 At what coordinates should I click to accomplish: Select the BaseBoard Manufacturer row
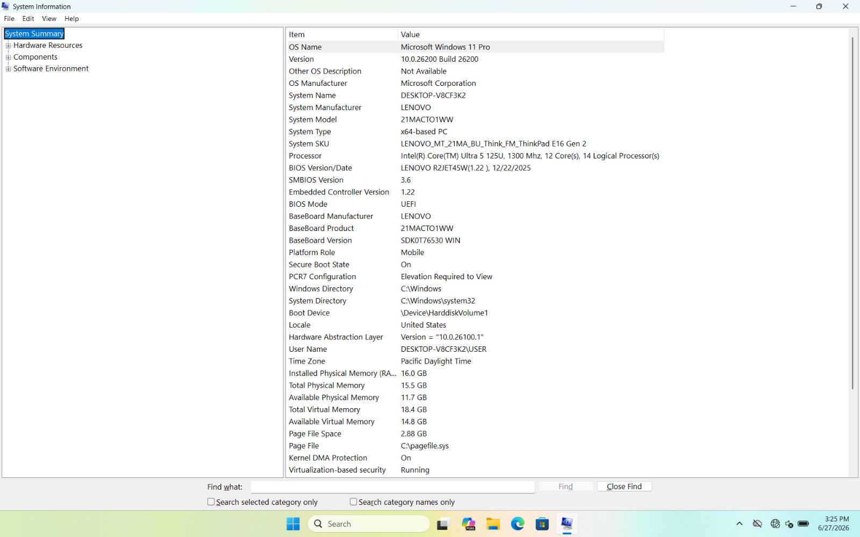pyautogui.click(x=475, y=216)
